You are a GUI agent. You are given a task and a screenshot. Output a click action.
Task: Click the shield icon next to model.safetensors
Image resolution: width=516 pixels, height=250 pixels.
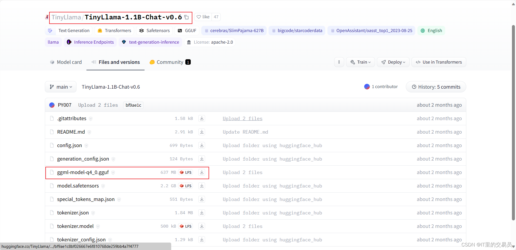click(103, 186)
